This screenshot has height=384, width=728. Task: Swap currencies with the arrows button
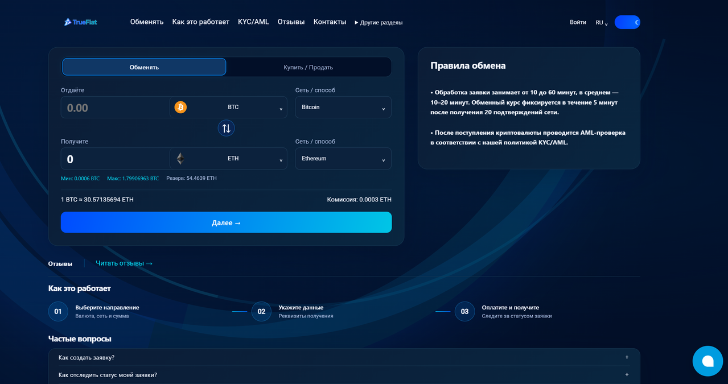tap(226, 128)
